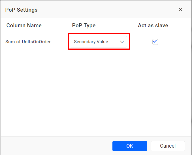Click the PoP Settings dialog title
The image size is (192, 155).
(x=21, y=10)
